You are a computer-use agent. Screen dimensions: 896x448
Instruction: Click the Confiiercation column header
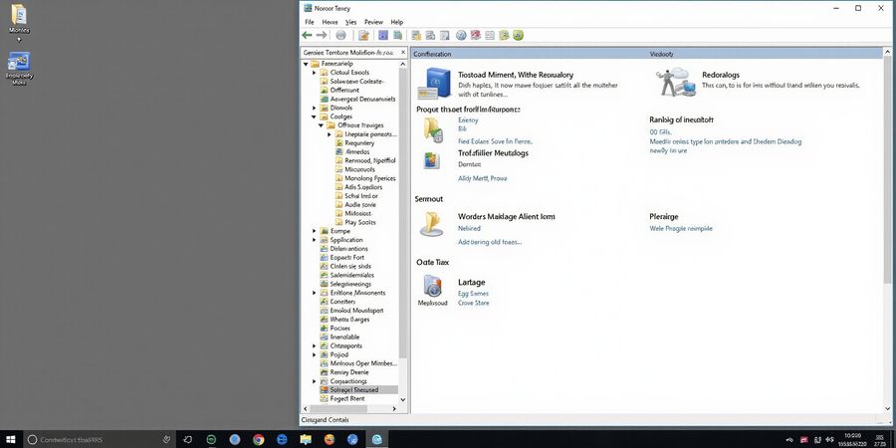click(x=432, y=54)
